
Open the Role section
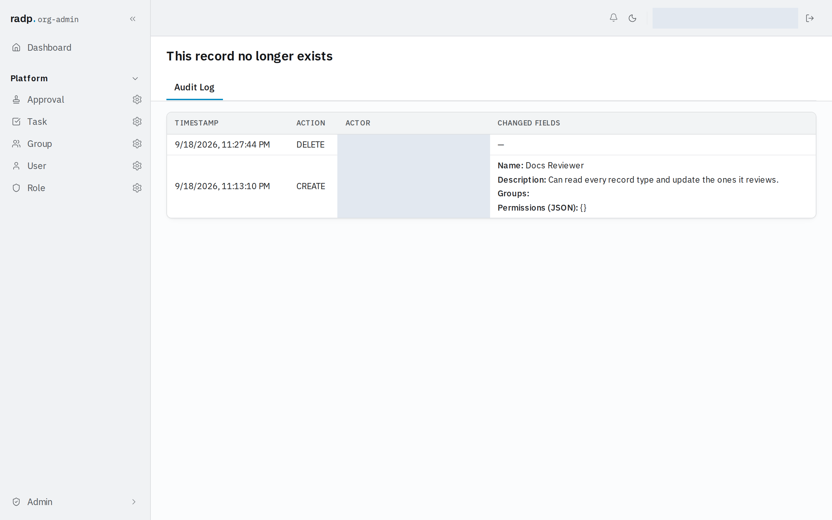[x=36, y=188]
